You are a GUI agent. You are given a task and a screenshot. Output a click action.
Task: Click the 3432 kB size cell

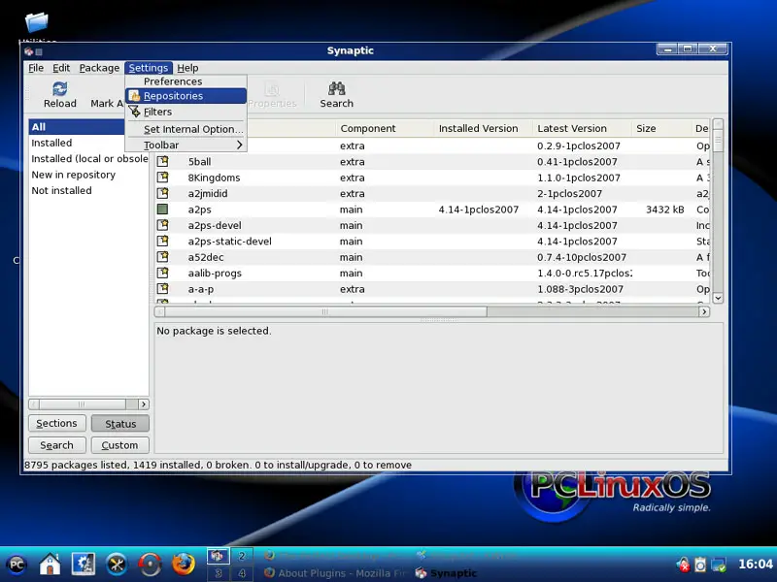coord(664,210)
